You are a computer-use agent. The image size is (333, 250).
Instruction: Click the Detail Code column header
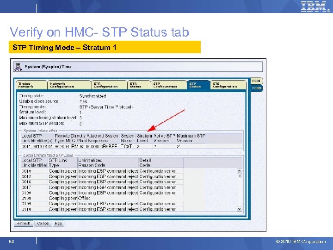coord(161,162)
